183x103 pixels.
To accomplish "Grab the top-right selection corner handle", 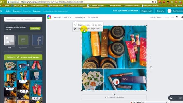I will (x=147, y=25).
